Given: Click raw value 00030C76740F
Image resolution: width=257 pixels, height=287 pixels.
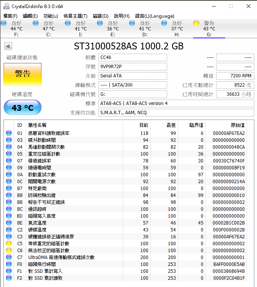Looking at the screenshot, I should pos(229,161).
